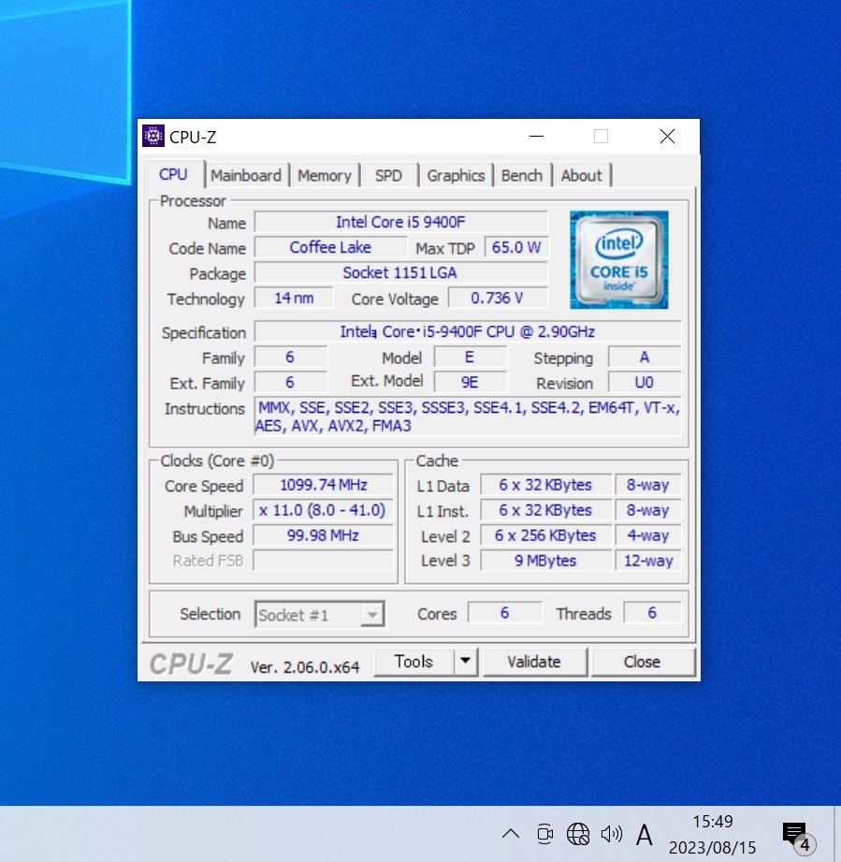Click the empty Rated FSB field

[324, 561]
